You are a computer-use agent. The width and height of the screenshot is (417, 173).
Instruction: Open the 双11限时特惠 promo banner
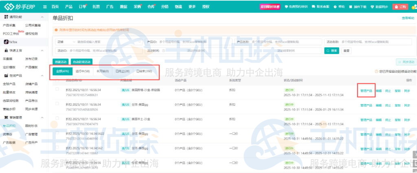[270, 7]
